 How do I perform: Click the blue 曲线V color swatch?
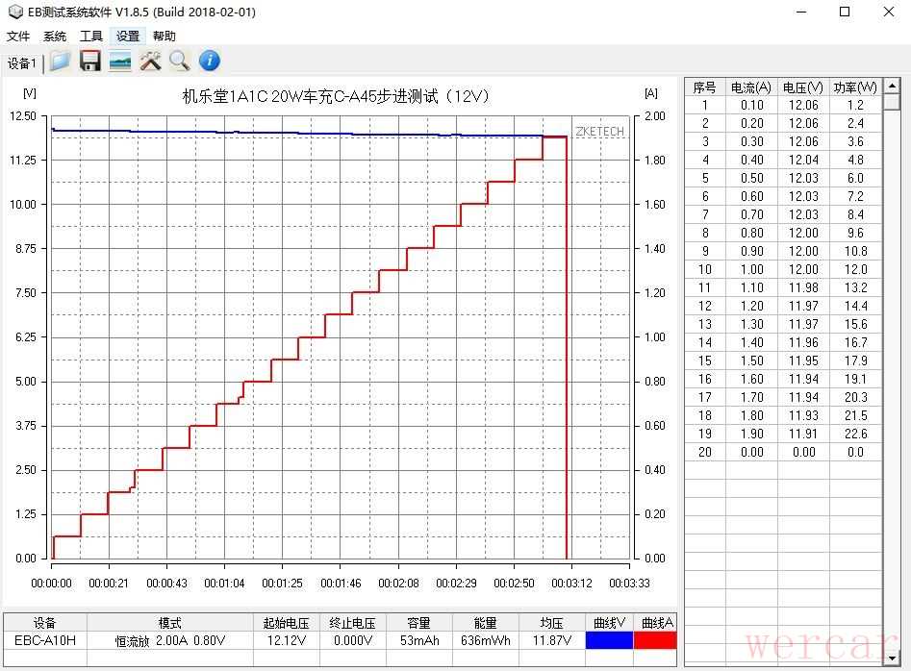(609, 640)
